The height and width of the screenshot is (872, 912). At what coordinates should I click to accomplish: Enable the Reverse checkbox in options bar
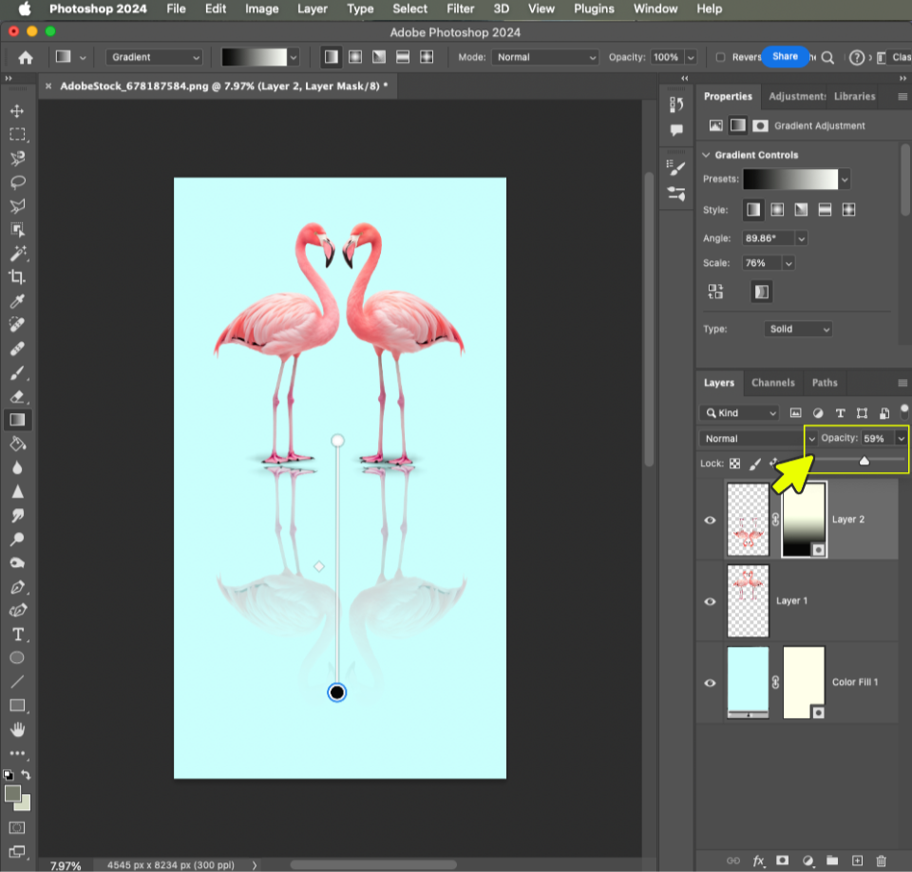[722, 57]
